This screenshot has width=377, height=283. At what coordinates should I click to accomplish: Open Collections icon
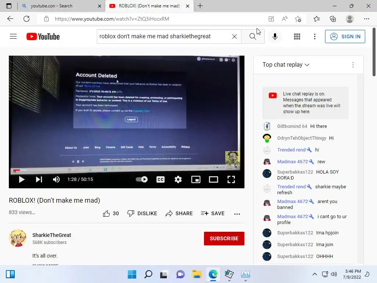[x=333, y=19]
